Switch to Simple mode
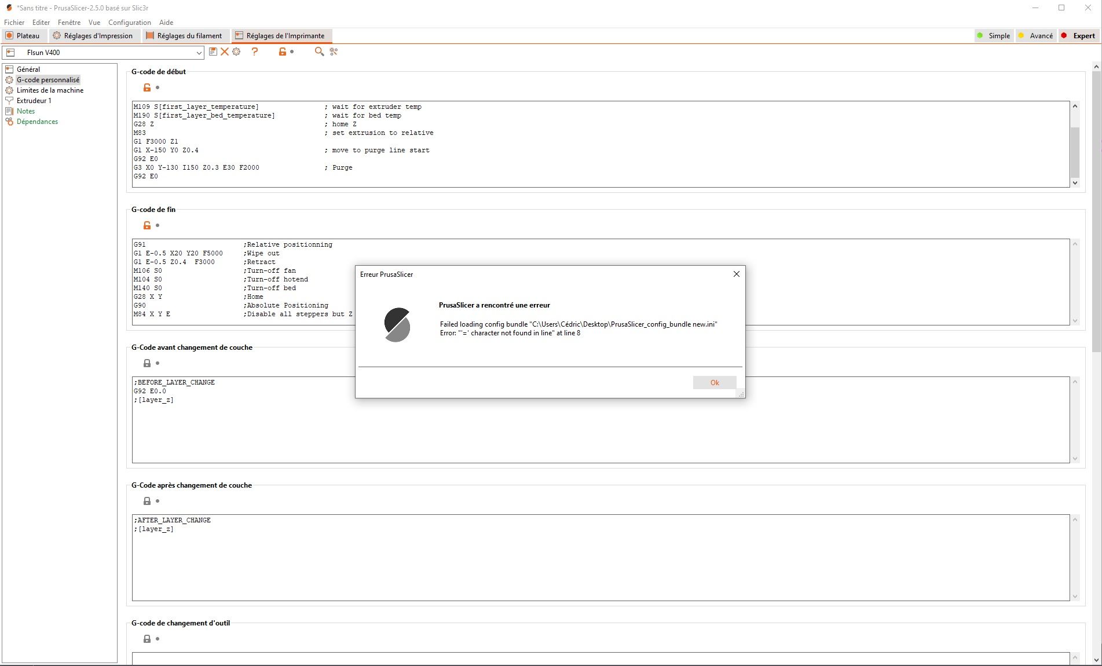The image size is (1102, 666). click(994, 36)
